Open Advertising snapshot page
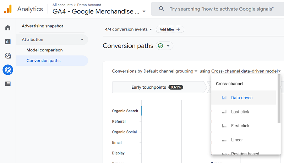This screenshot has height=163, width=284. (x=42, y=26)
